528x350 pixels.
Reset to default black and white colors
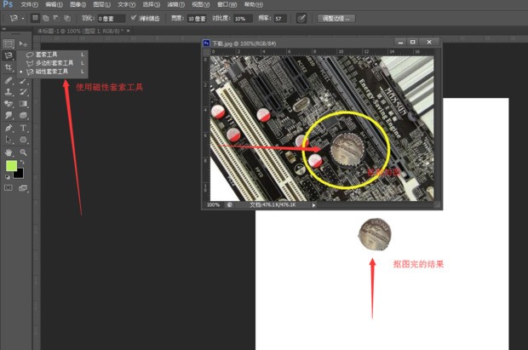pyautogui.click(x=8, y=177)
